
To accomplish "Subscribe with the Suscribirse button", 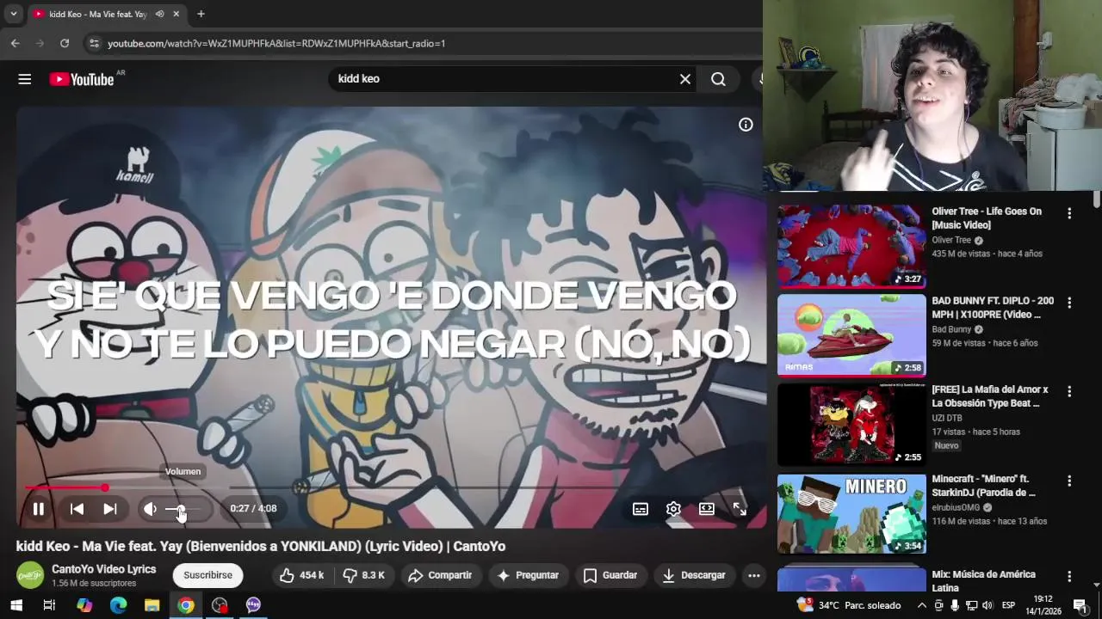I will [207, 575].
